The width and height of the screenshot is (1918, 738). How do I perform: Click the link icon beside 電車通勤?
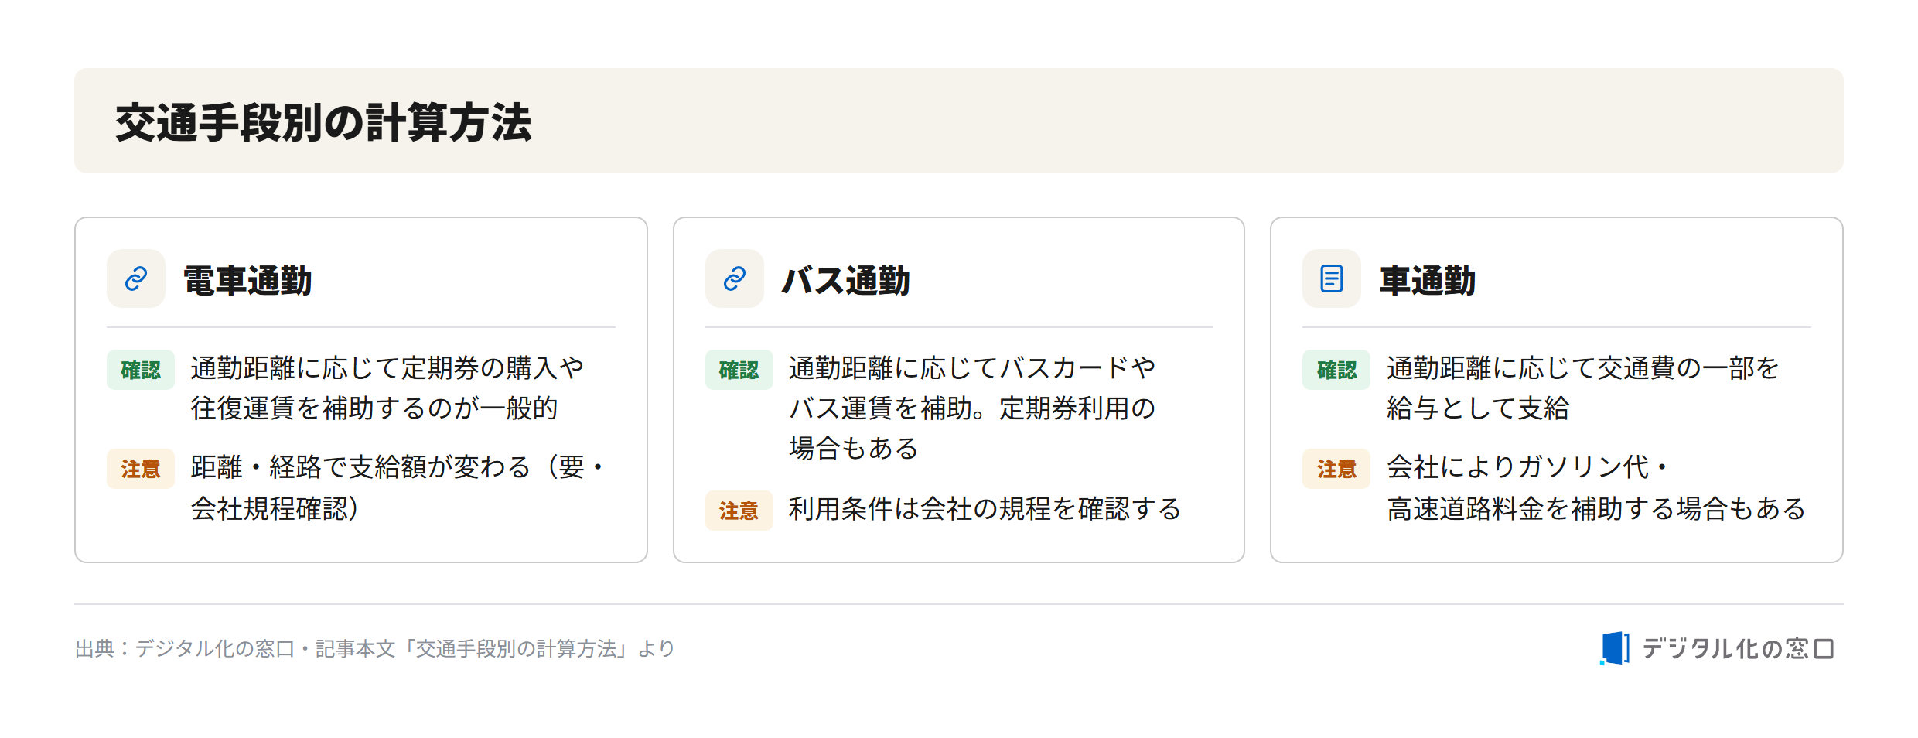136,278
